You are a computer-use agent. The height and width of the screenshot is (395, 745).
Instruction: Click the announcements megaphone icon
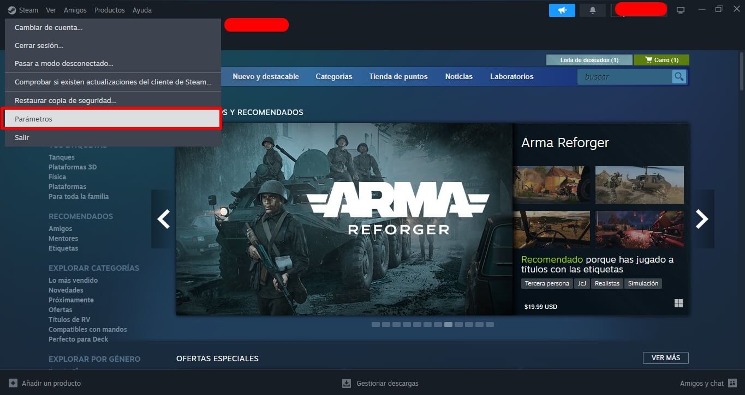562,10
